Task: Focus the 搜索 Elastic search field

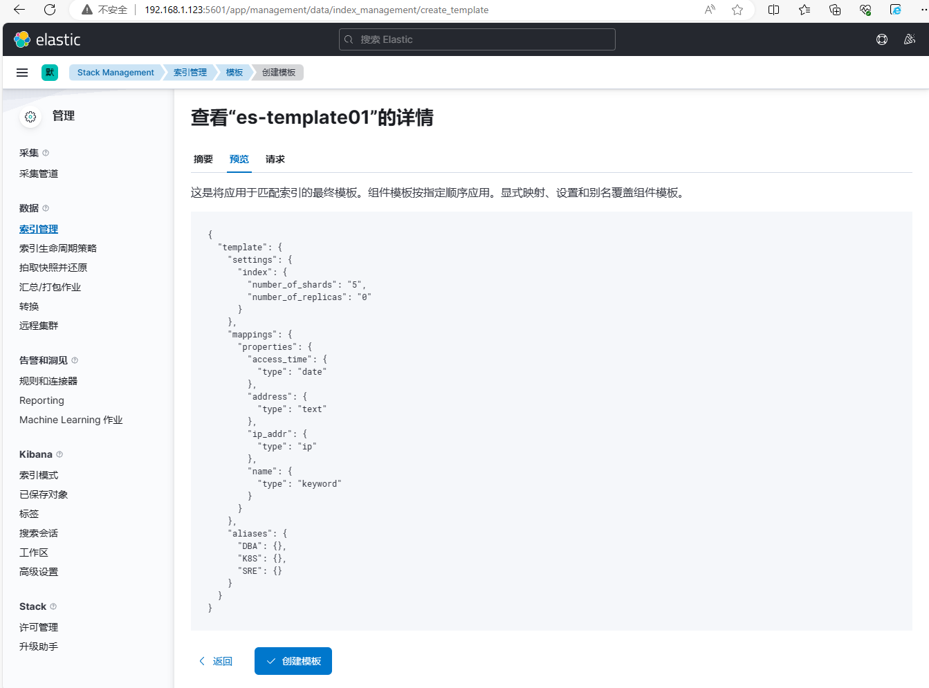Action: [x=477, y=39]
